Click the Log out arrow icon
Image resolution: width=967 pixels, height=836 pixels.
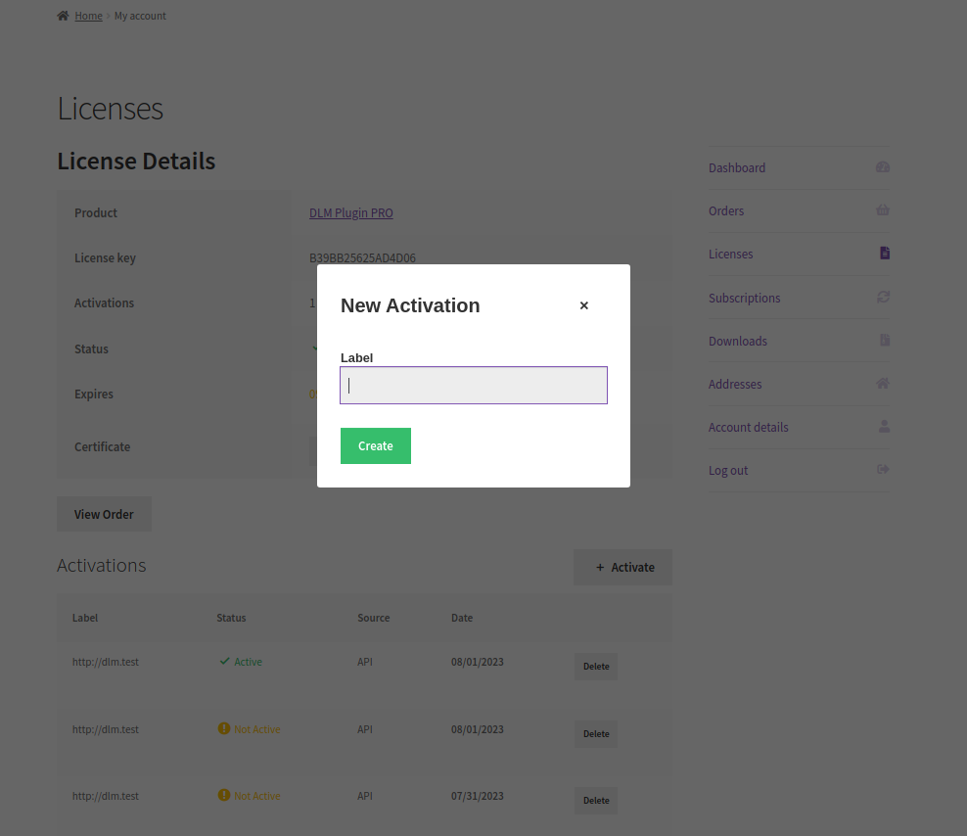point(883,470)
